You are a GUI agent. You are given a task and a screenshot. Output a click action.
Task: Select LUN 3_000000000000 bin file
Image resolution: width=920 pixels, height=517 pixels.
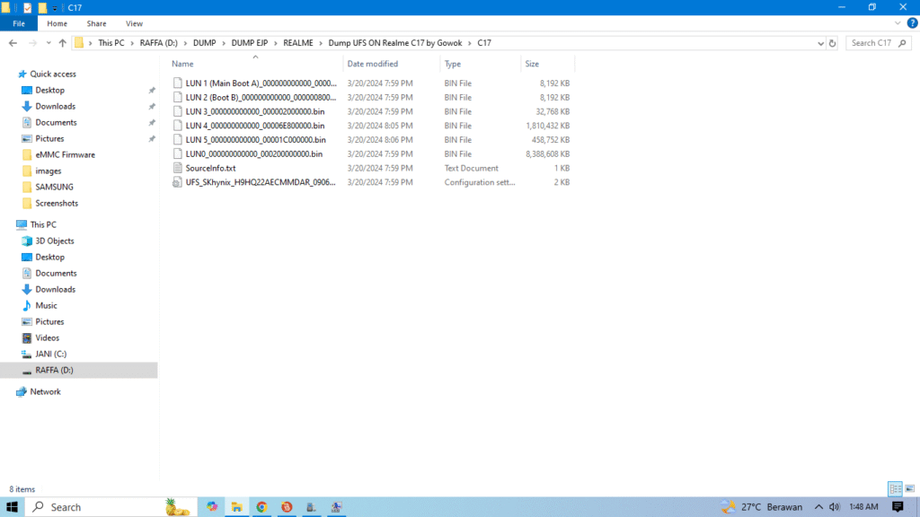pyautogui.click(x=254, y=111)
